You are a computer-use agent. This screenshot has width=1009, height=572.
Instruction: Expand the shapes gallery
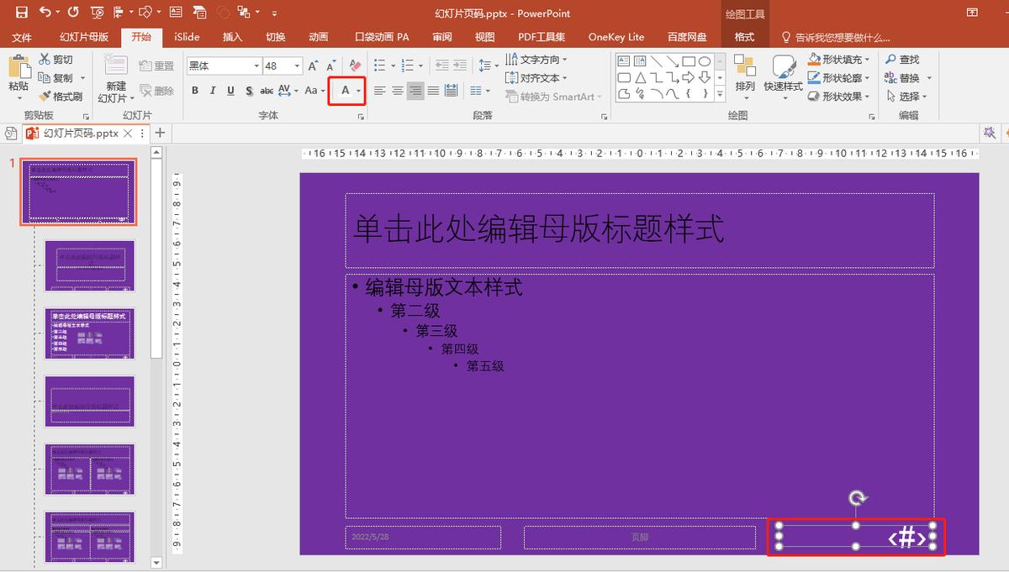click(720, 94)
